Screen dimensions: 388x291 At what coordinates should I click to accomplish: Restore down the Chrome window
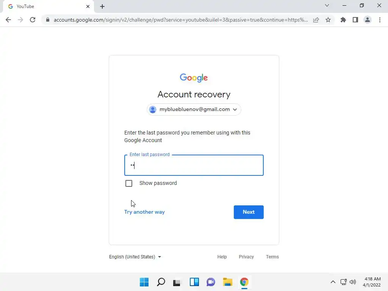pos(362,5)
